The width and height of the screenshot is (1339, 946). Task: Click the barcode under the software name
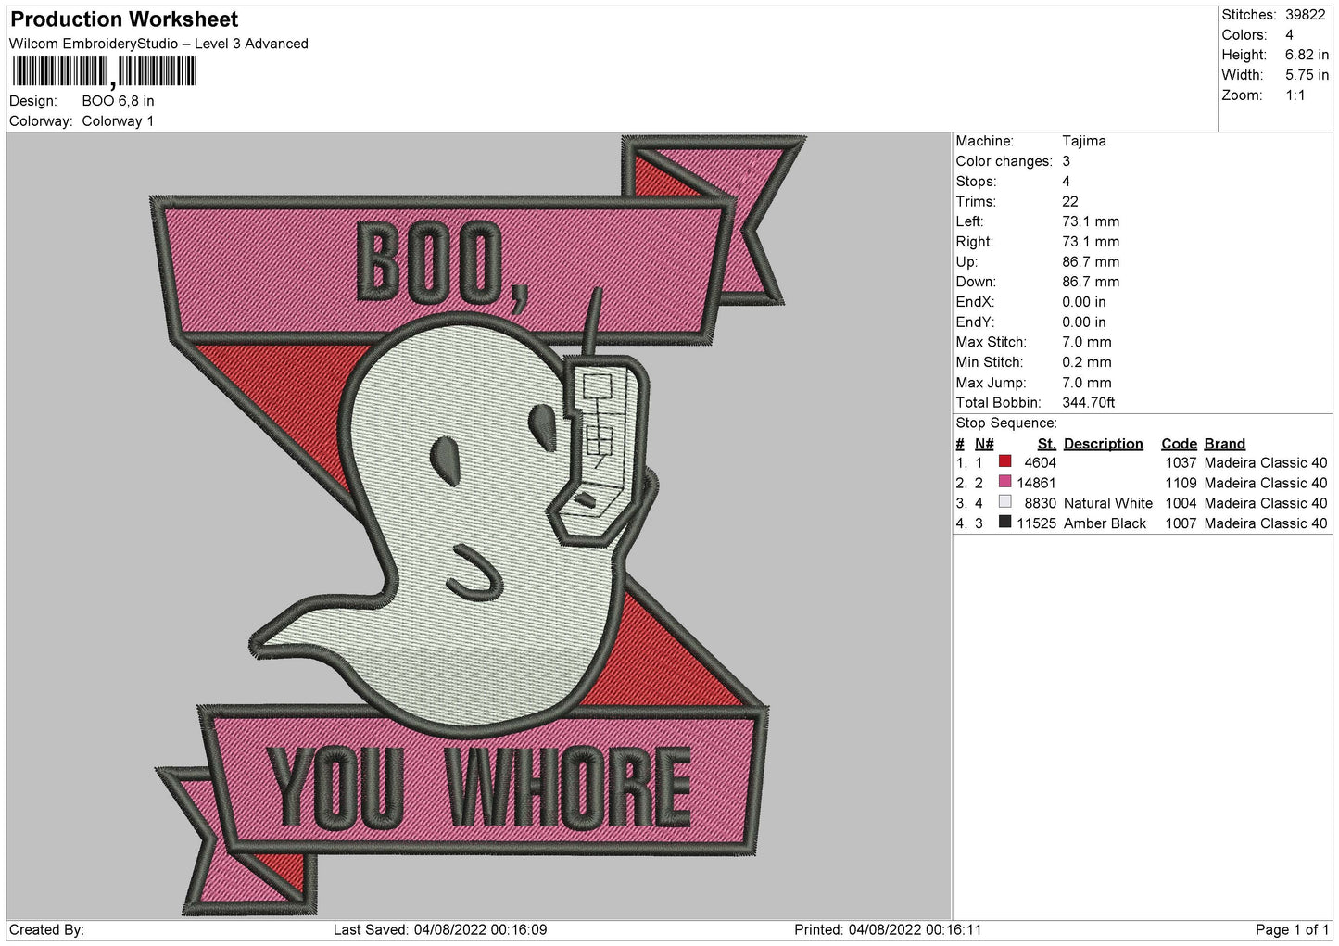click(x=105, y=71)
